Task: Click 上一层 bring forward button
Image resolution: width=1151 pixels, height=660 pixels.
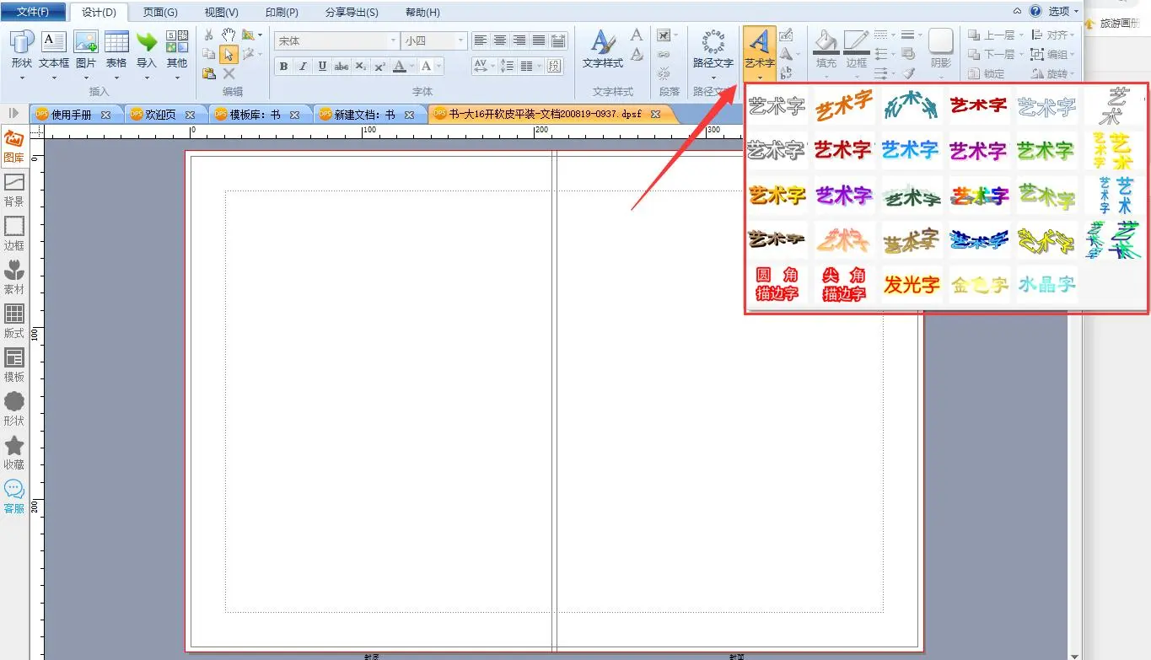Action: tap(994, 35)
